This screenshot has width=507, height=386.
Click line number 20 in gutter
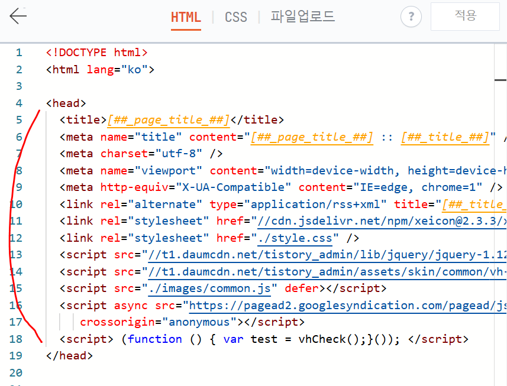click(x=16, y=373)
